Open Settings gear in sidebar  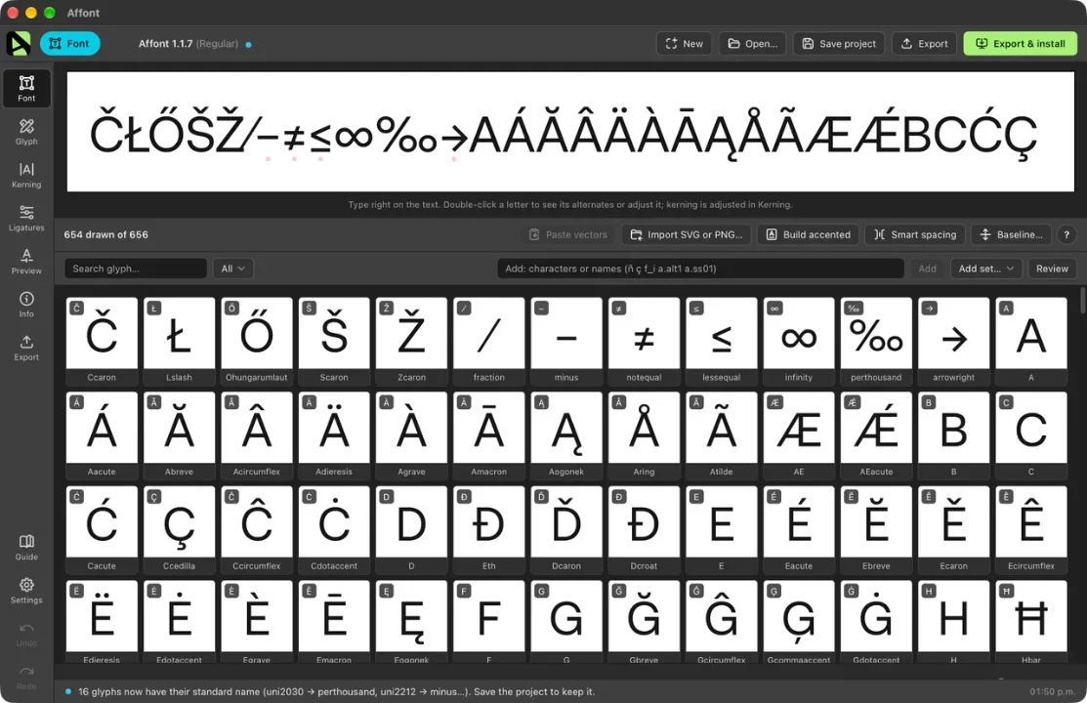click(26, 591)
